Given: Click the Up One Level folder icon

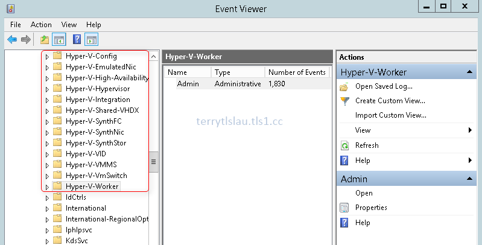Looking at the screenshot, I should (45, 40).
